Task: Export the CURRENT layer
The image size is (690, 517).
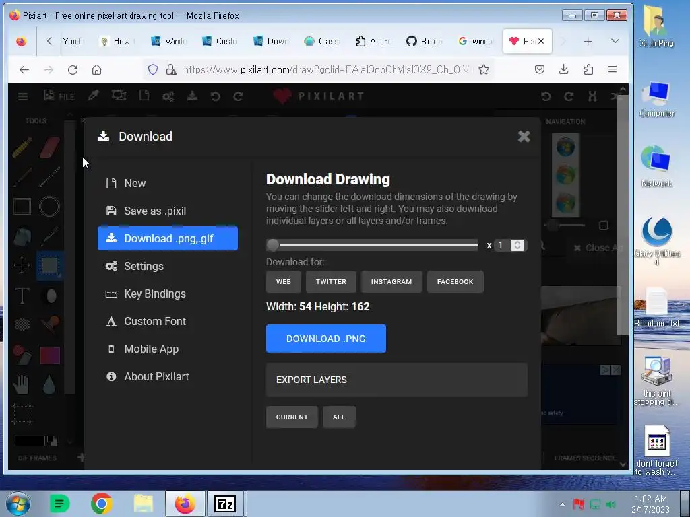Action: pos(292,417)
